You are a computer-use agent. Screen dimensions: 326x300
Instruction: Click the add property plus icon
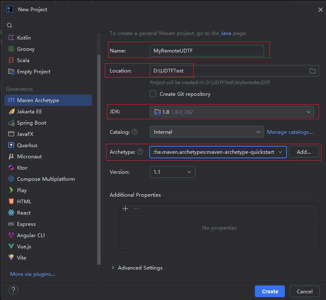[x=126, y=208]
